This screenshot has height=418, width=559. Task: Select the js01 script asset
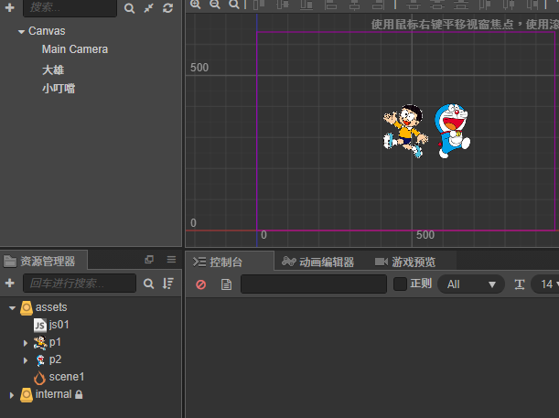pyautogui.click(x=59, y=325)
